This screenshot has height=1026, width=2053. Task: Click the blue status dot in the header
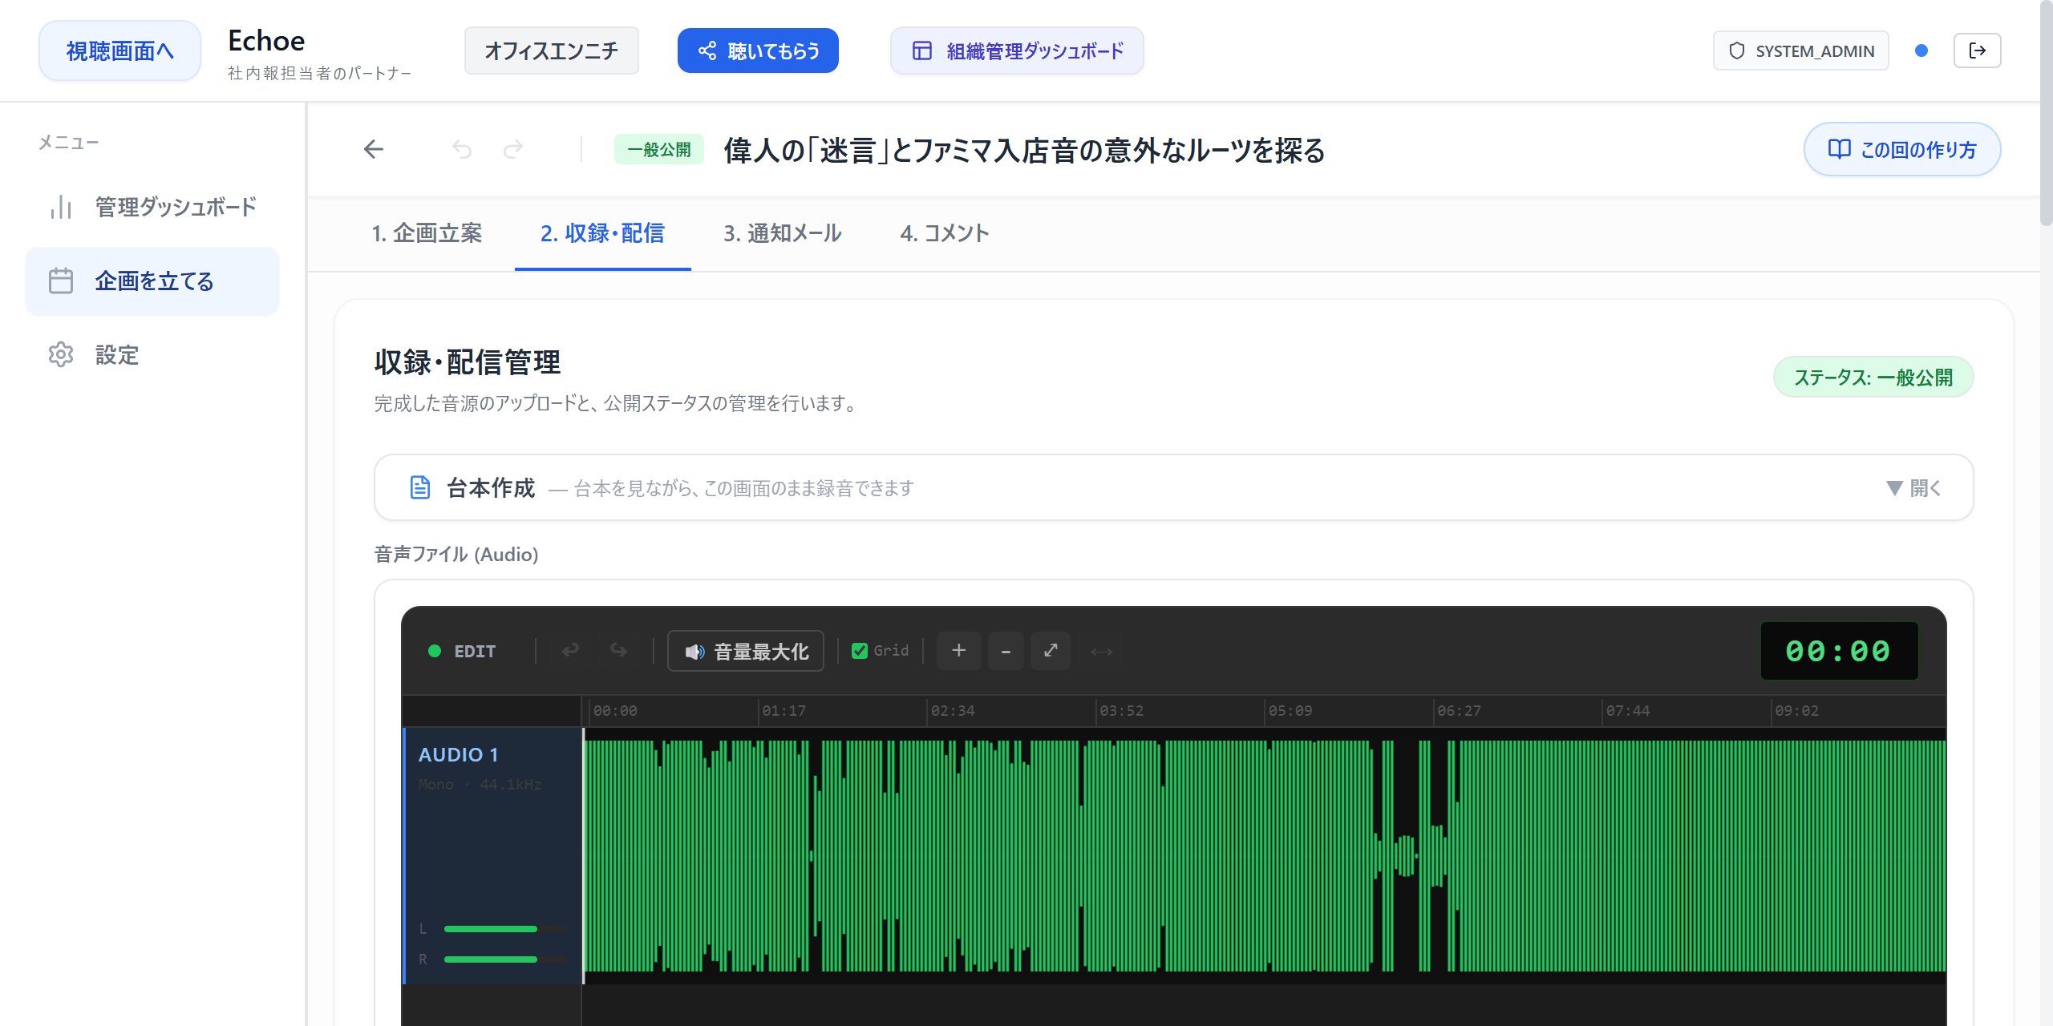tap(1921, 50)
